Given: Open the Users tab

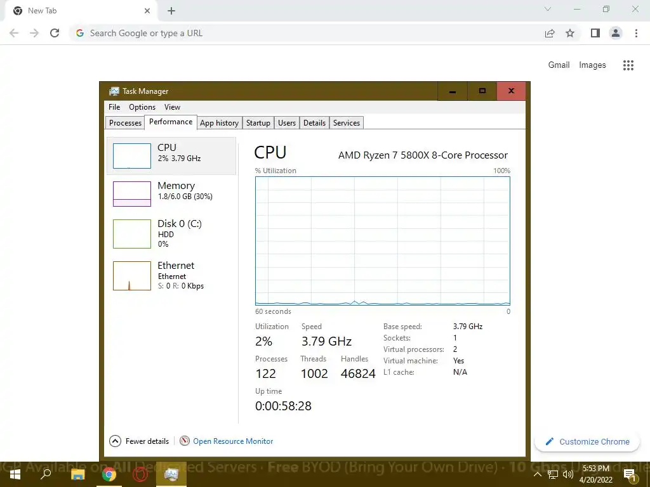Looking at the screenshot, I should tap(286, 122).
